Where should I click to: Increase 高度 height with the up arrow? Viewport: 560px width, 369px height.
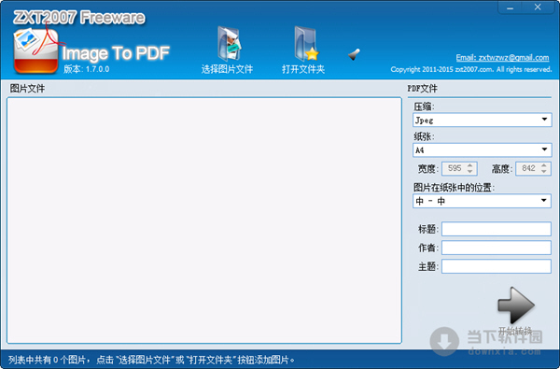tap(543, 165)
